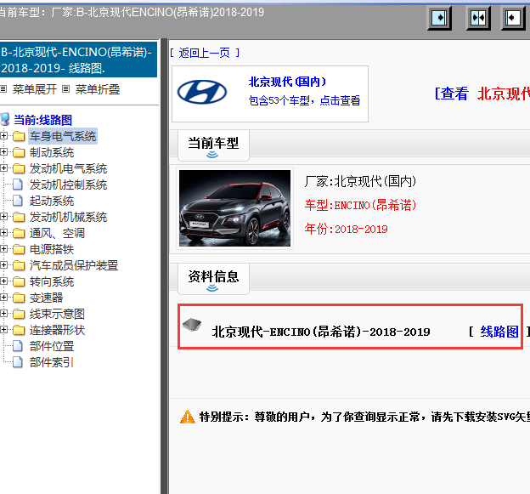
Task: Expand the 连接器形状 tree node
Action: [x=3, y=330]
